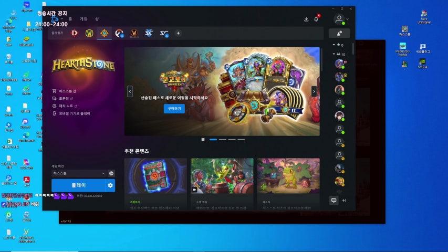Image resolution: width=448 pixels, height=252 pixels.
Task: Add a game with plus icon
Action: click(178, 33)
